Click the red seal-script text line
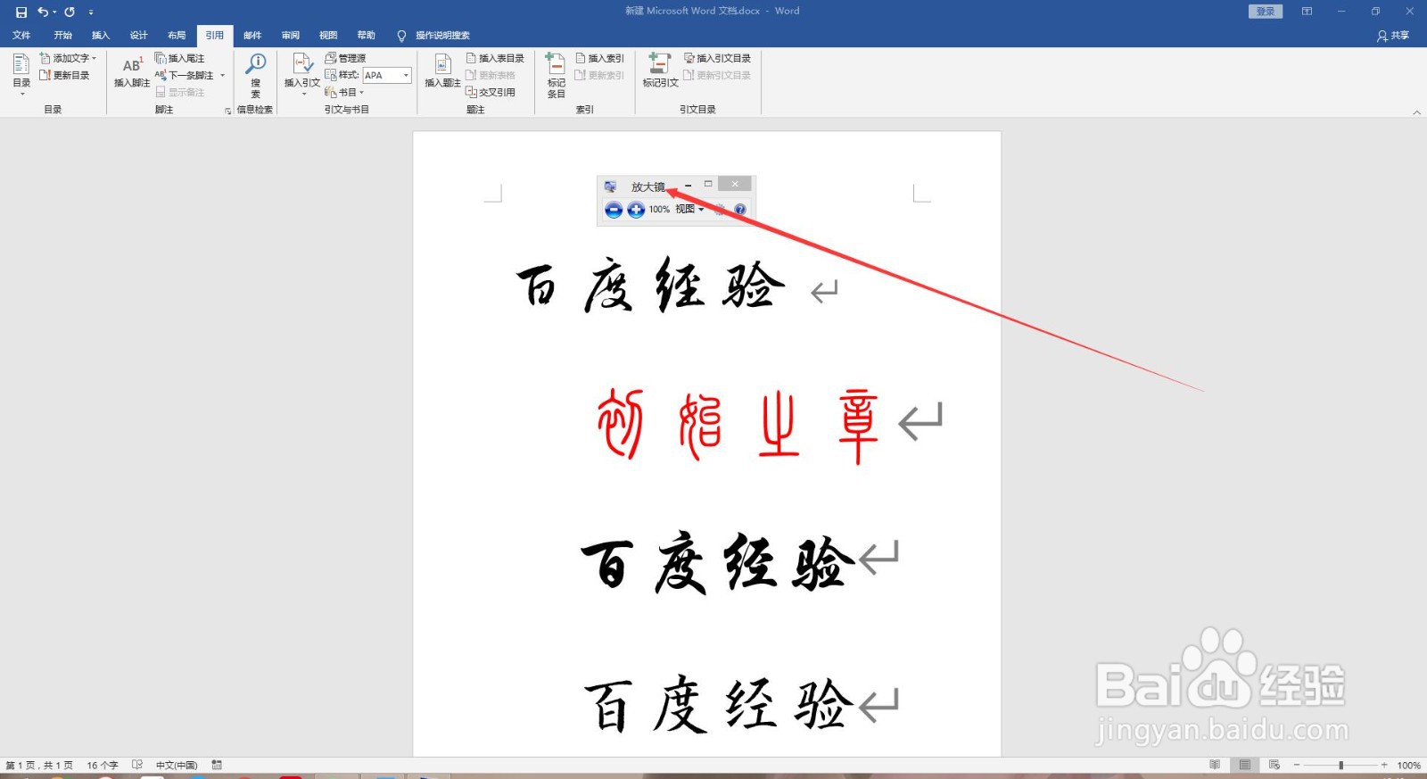The height and width of the screenshot is (779, 1427). pyautogui.click(x=738, y=426)
